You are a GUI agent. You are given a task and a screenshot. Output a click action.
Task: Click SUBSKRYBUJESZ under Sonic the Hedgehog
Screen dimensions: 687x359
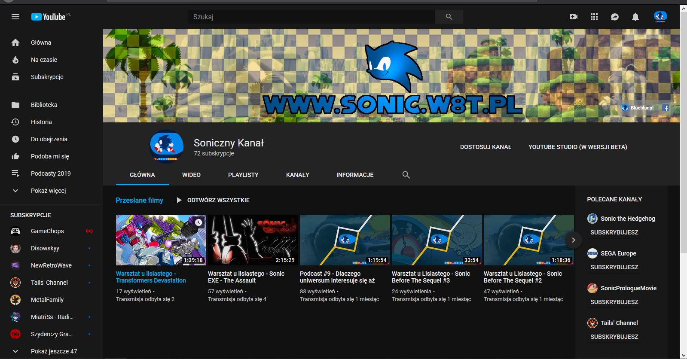tap(614, 232)
